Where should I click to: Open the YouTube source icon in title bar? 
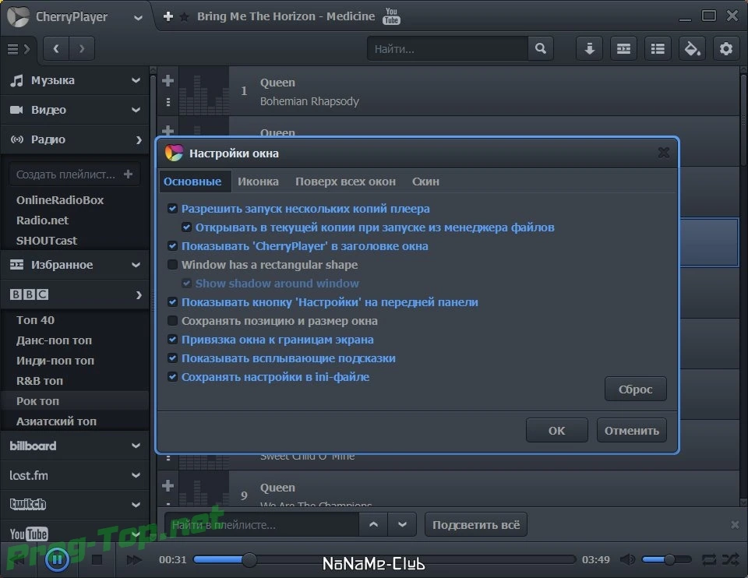coord(391,16)
